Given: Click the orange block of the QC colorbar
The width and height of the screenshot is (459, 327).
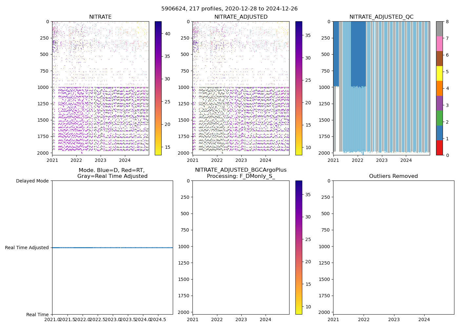Looking at the screenshot, I should (x=439, y=88).
